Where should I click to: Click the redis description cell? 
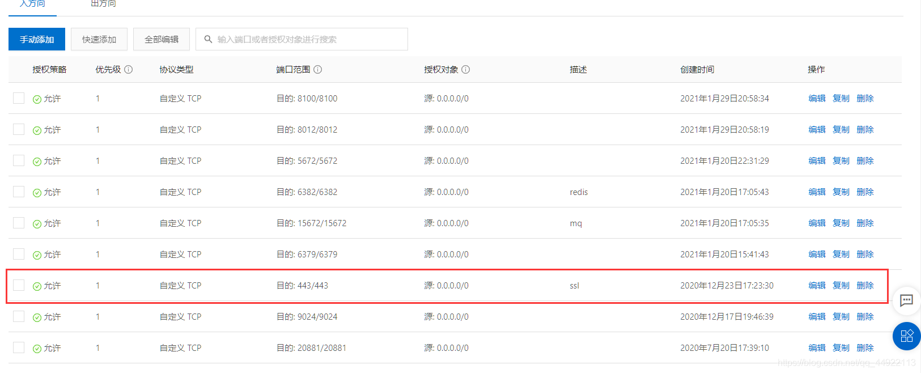(x=579, y=192)
